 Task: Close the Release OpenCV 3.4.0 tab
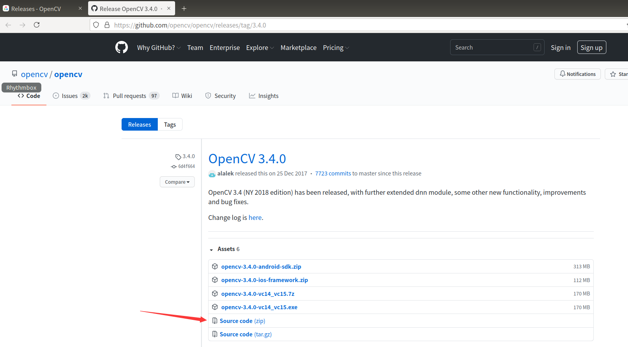coord(169,8)
